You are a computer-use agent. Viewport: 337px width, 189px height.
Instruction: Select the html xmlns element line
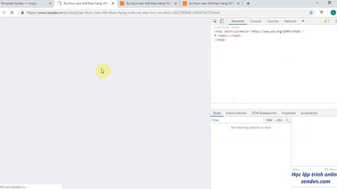[259, 31]
